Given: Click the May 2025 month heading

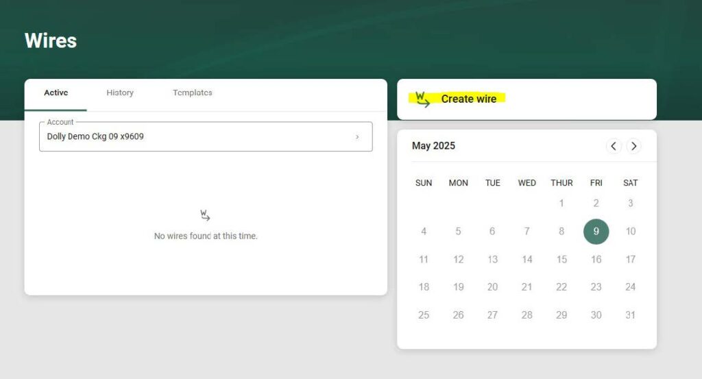Looking at the screenshot, I should pos(433,146).
